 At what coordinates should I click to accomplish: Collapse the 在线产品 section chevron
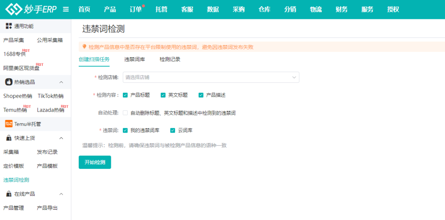point(61,194)
